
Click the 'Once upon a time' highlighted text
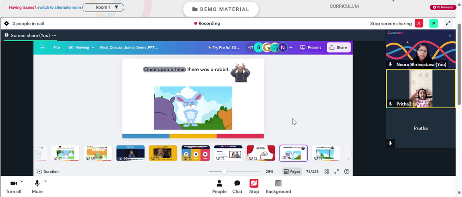click(164, 70)
